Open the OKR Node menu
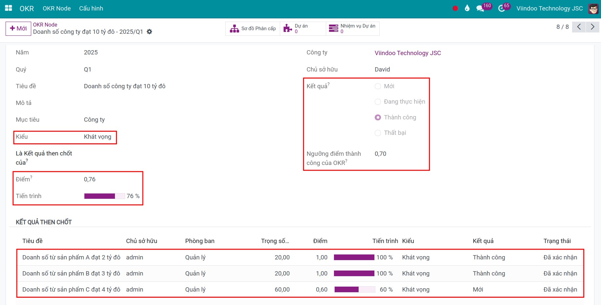The height and width of the screenshot is (305, 601). [56, 9]
